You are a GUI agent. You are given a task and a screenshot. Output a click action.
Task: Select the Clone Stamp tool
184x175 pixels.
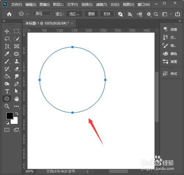point(17,61)
